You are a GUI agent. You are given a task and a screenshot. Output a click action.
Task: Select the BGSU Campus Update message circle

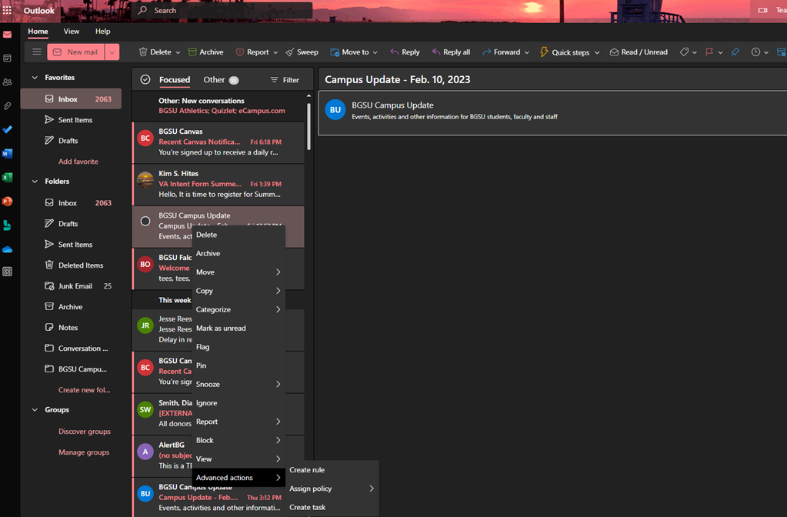tap(145, 221)
